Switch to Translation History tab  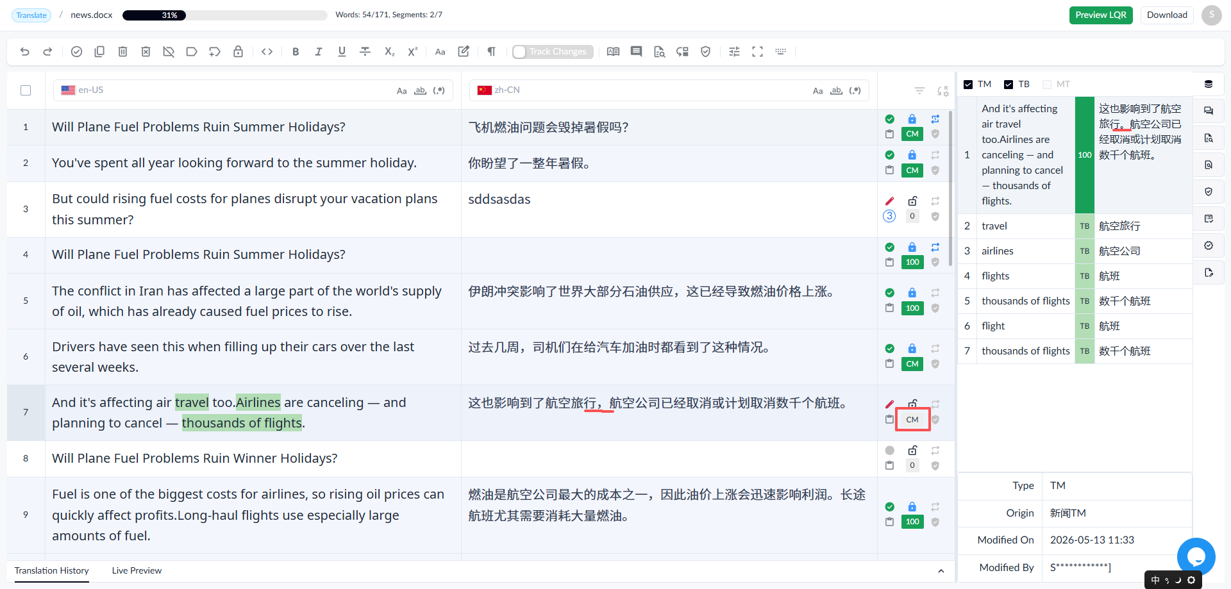point(51,570)
